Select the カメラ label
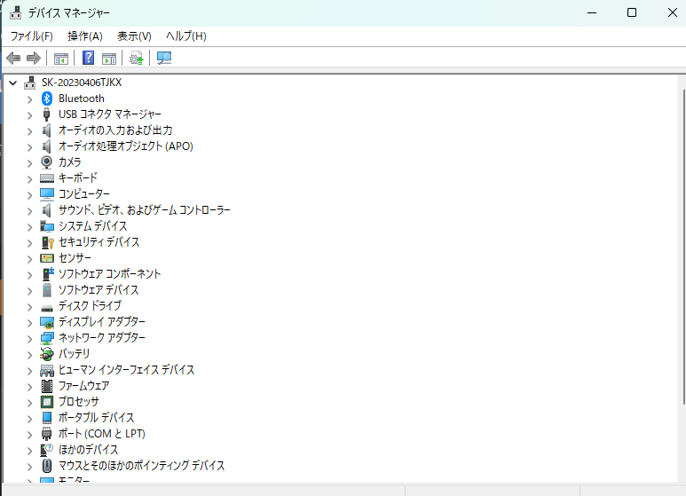This screenshot has height=496, width=686. pyautogui.click(x=70, y=162)
